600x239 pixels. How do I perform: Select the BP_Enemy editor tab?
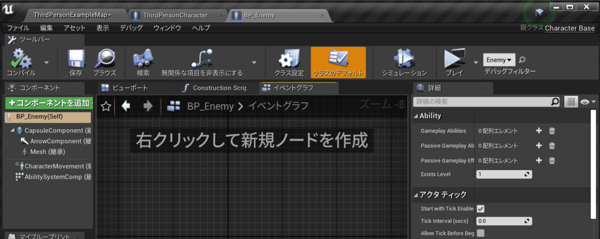(x=277, y=15)
